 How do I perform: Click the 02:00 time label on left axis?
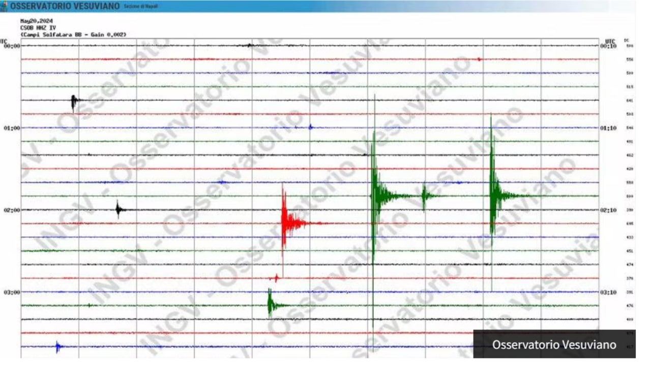(12, 210)
